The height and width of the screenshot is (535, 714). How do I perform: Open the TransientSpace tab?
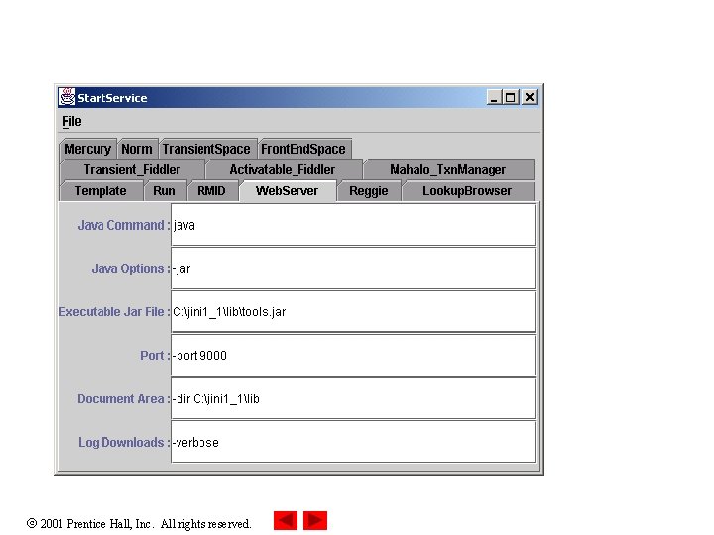click(206, 149)
